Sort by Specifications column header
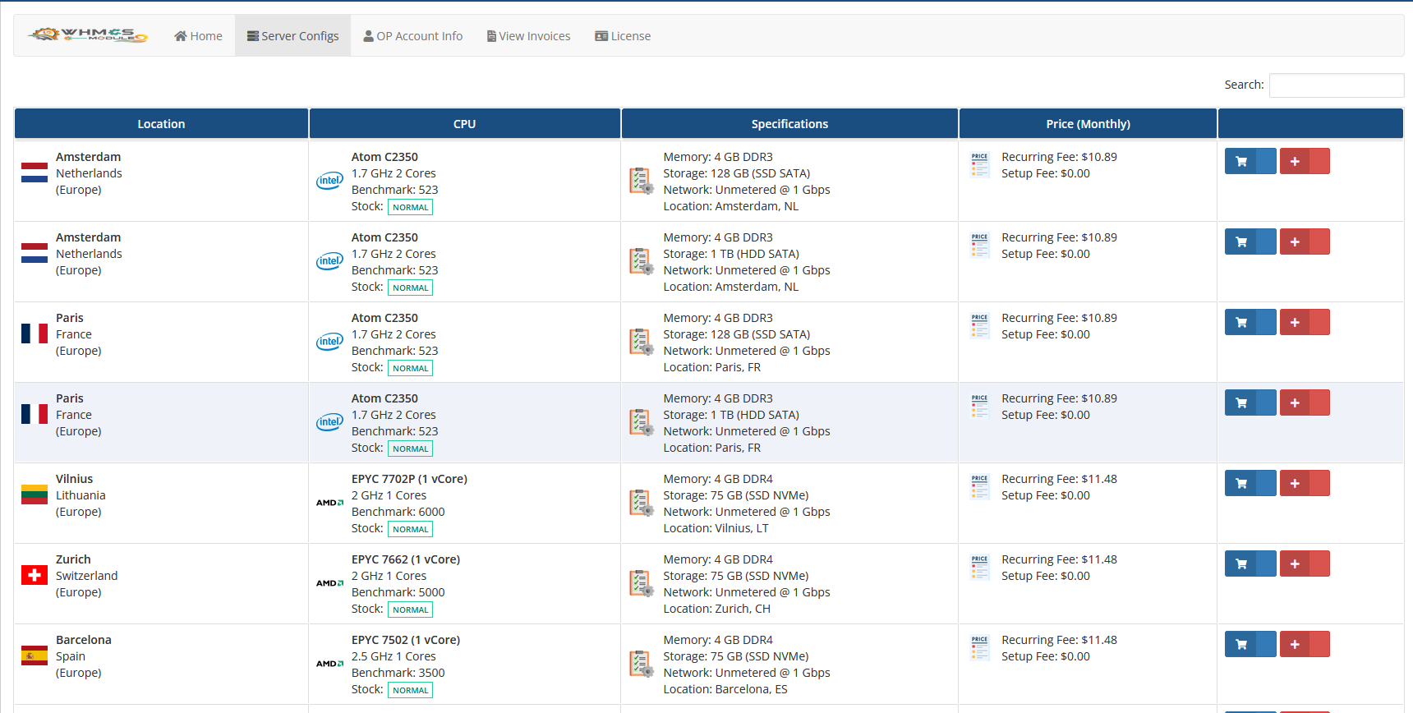1413x713 pixels. pyautogui.click(x=789, y=124)
